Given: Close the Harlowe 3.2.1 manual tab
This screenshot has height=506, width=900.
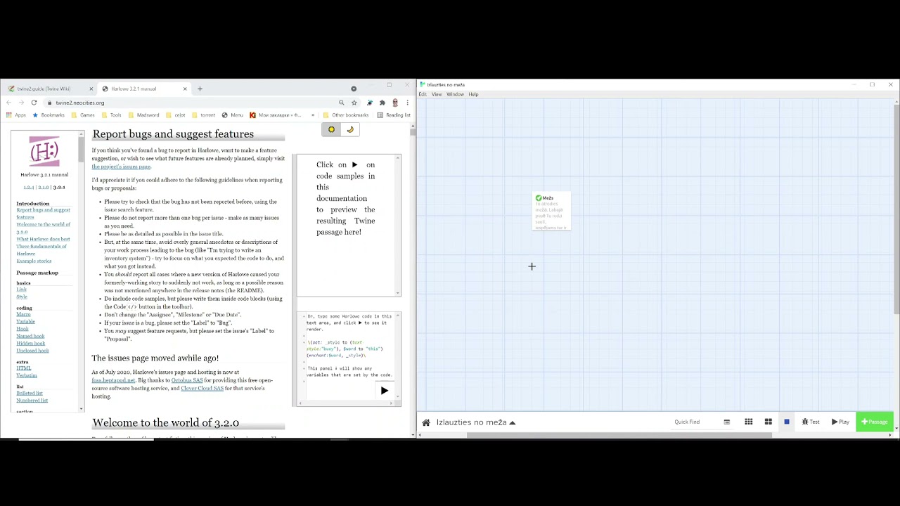Looking at the screenshot, I should [x=185, y=89].
